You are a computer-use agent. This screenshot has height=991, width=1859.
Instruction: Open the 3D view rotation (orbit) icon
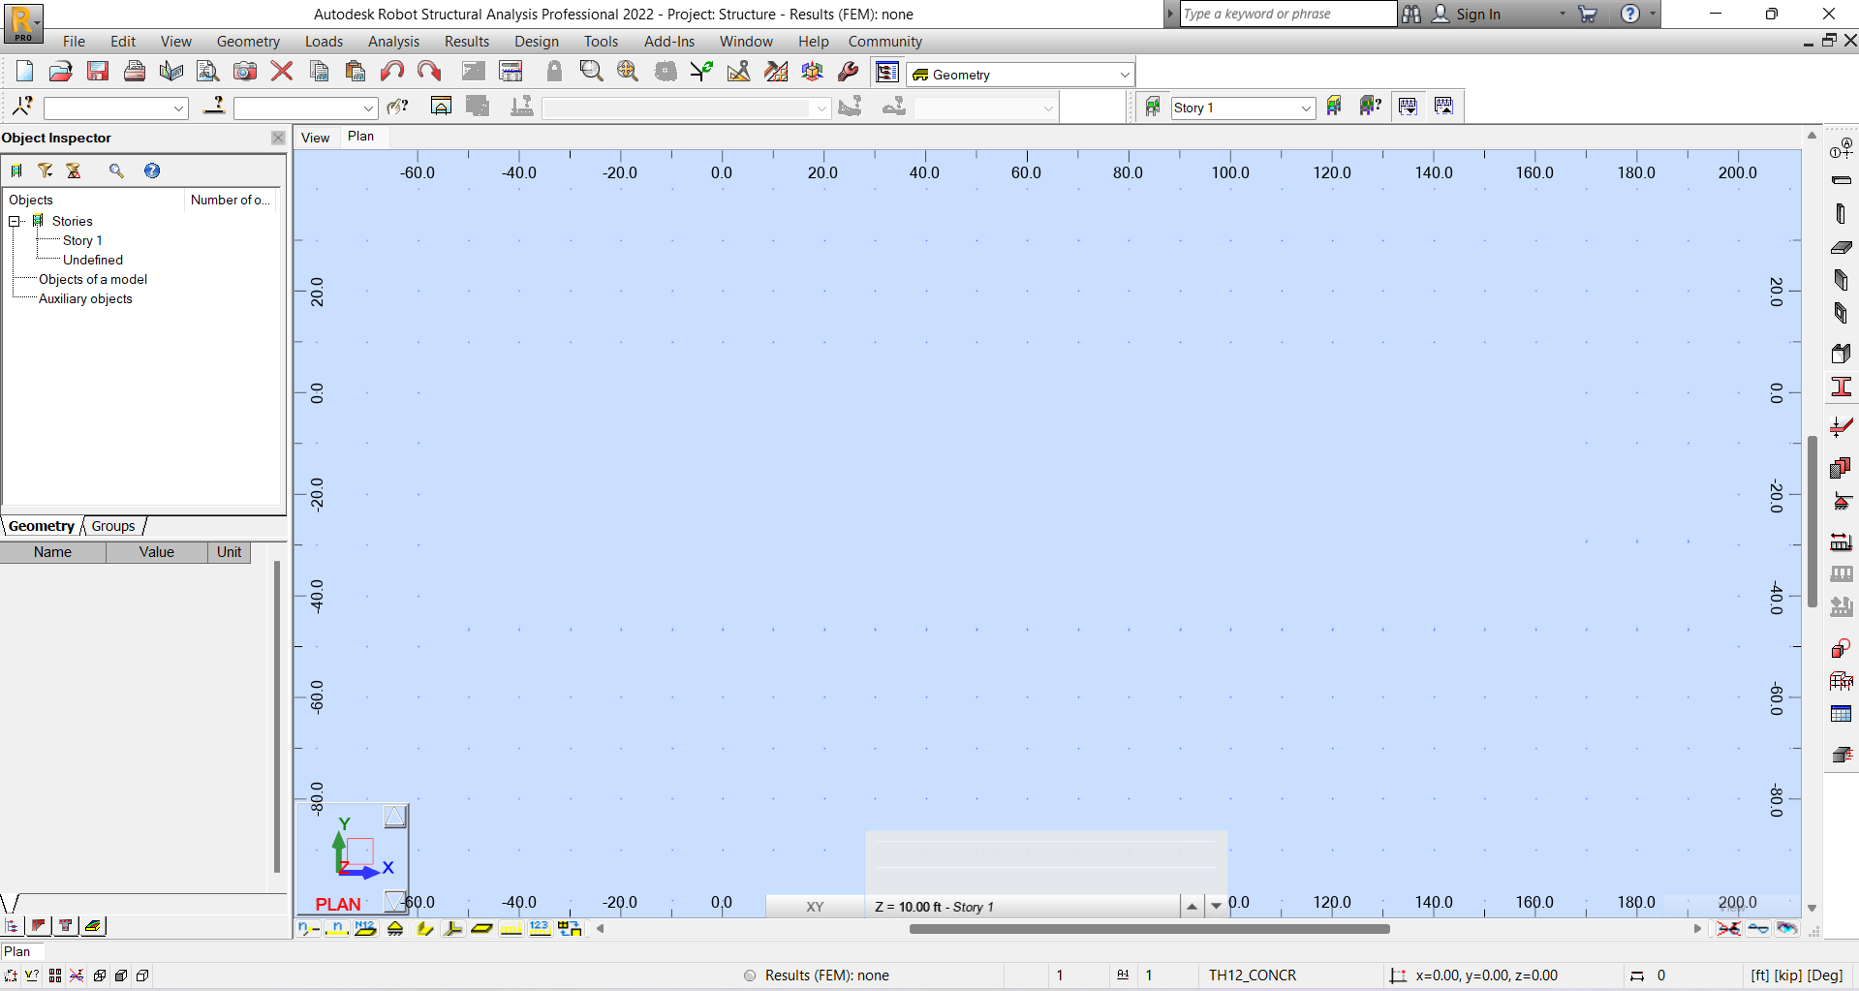(x=812, y=71)
